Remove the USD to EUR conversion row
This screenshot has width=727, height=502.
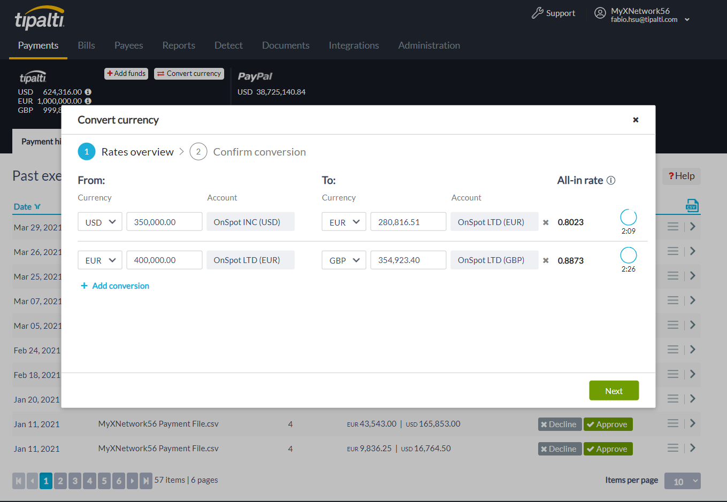pyautogui.click(x=546, y=222)
